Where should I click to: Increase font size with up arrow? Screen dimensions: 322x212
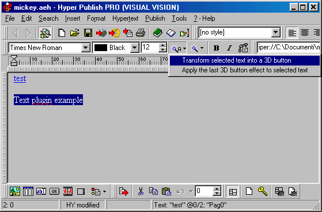[163, 45]
